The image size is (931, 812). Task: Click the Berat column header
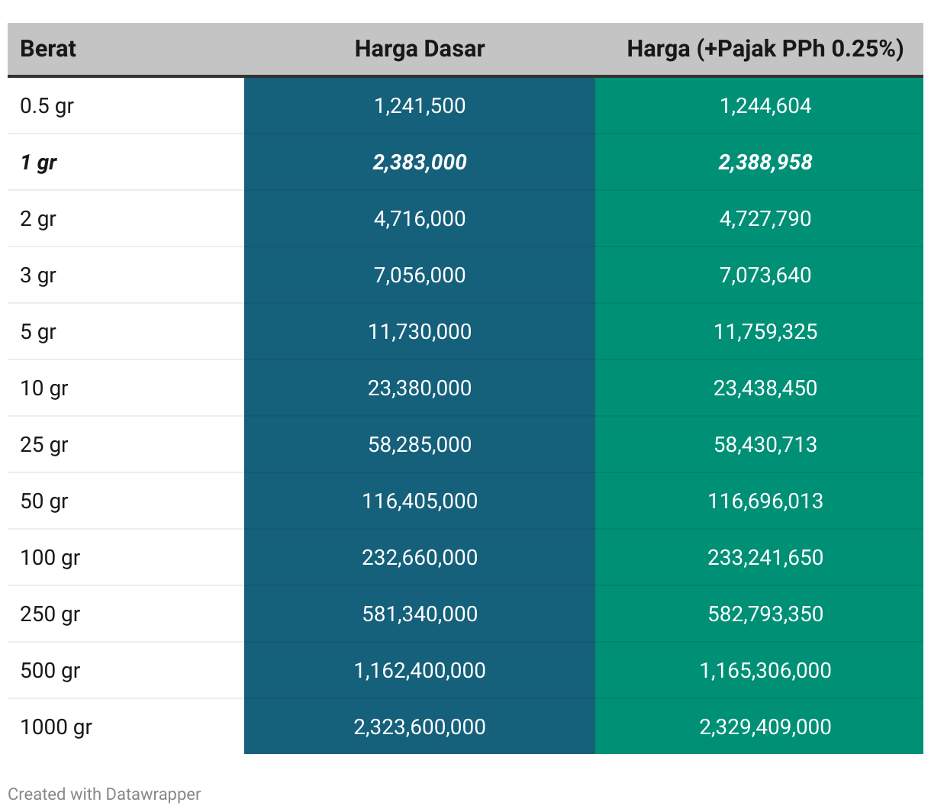[x=48, y=49]
